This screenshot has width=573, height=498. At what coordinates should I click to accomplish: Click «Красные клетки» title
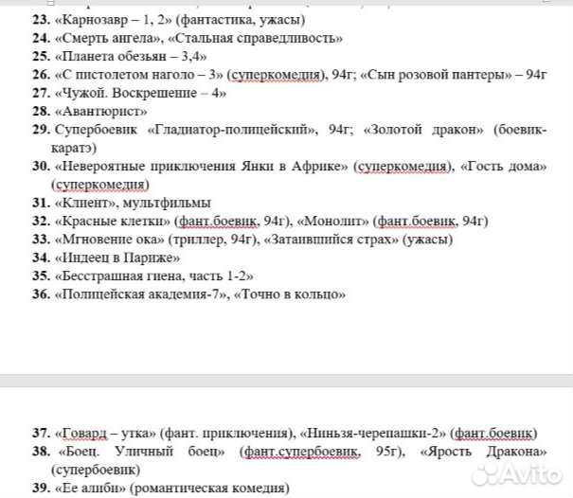tap(113, 221)
